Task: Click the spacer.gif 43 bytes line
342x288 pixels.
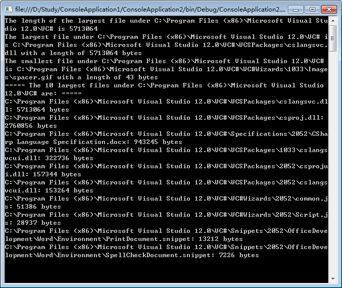Action: (x=81, y=77)
